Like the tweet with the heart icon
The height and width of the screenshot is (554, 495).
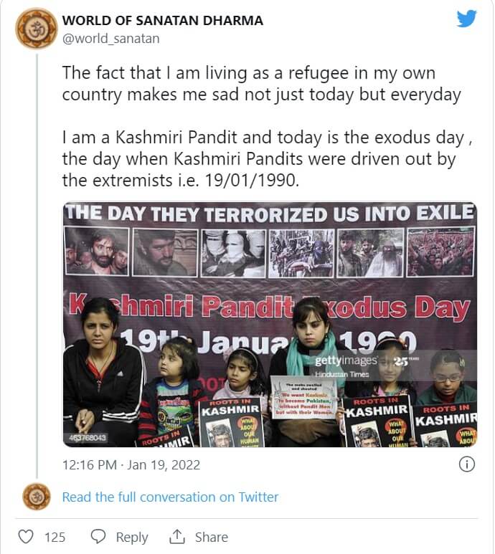(x=26, y=537)
